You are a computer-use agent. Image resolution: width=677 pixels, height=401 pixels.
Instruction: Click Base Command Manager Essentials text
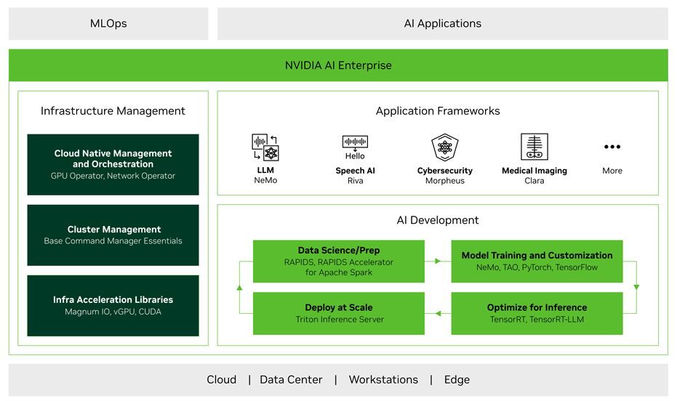(x=113, y=241)
